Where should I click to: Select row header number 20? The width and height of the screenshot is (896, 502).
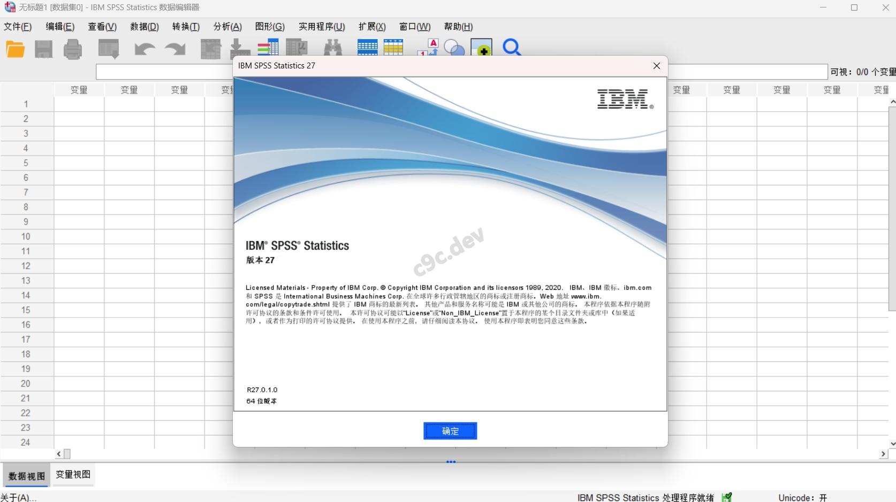point(26,383)
